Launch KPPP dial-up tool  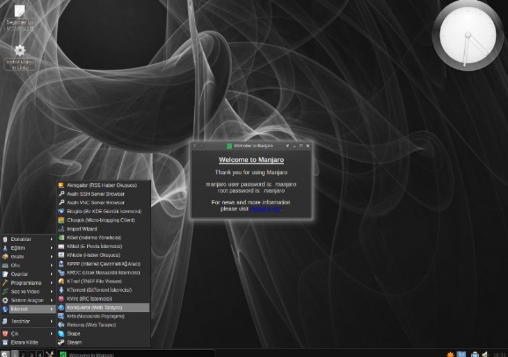[104, 264]
